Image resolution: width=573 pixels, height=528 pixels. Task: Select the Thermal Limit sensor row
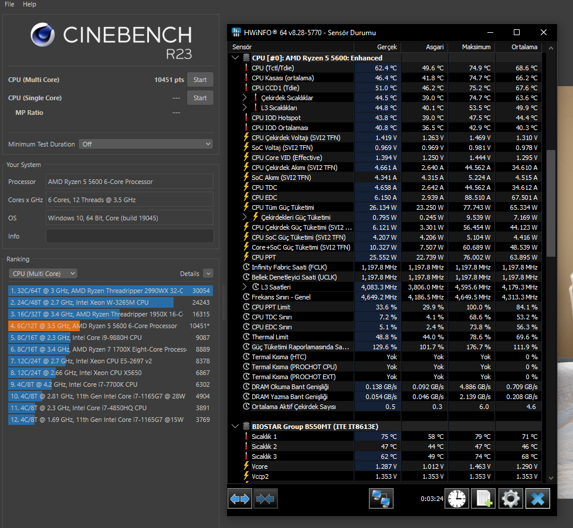385,336
